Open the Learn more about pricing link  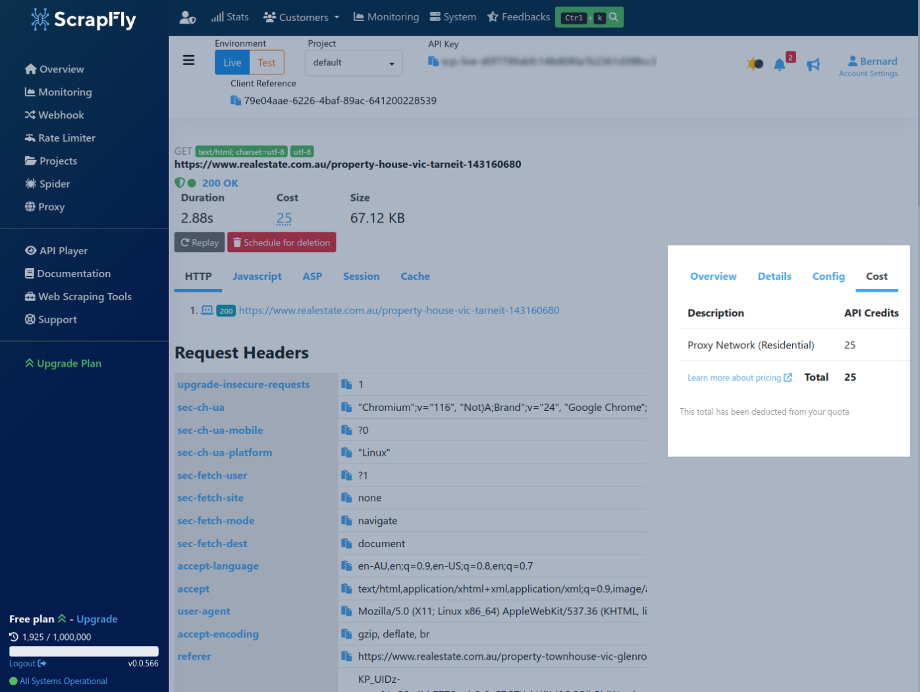(734, 377)
